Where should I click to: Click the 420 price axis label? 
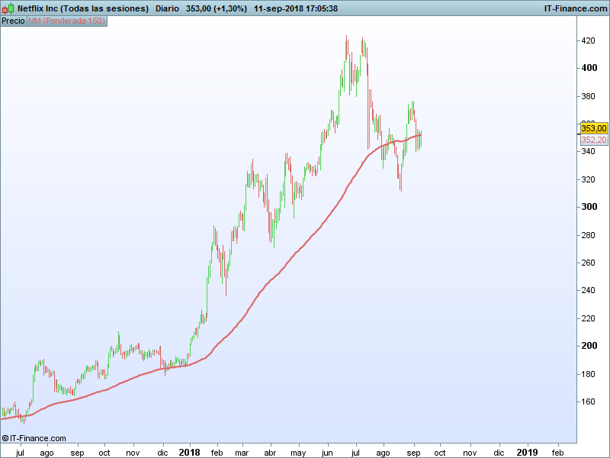click(588, 40)
